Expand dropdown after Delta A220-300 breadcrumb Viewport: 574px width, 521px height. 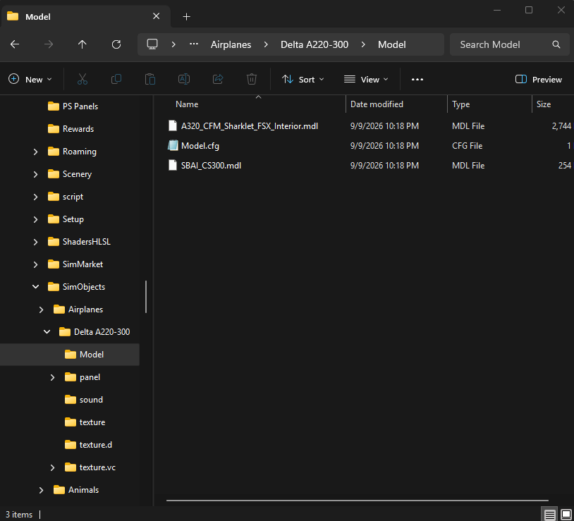point(363,44)
